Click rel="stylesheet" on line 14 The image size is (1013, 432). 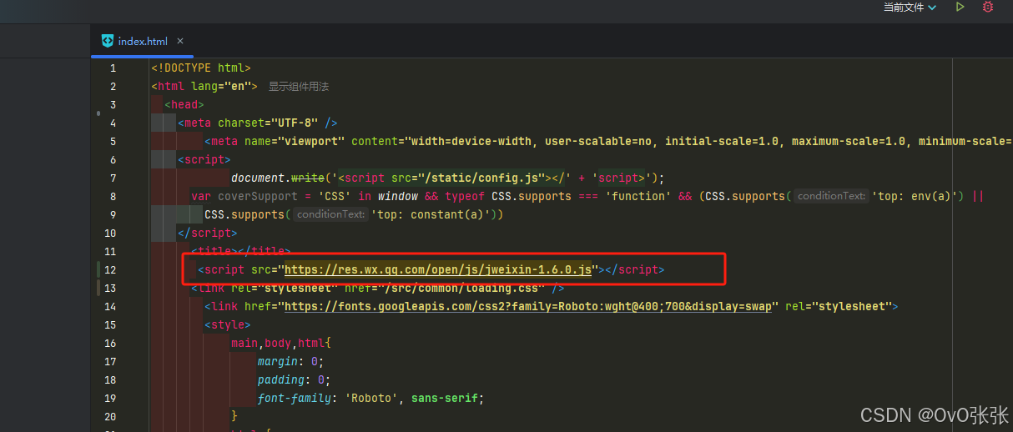839,306
